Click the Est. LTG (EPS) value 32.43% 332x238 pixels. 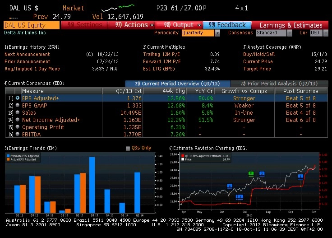[x=212, y=69]
